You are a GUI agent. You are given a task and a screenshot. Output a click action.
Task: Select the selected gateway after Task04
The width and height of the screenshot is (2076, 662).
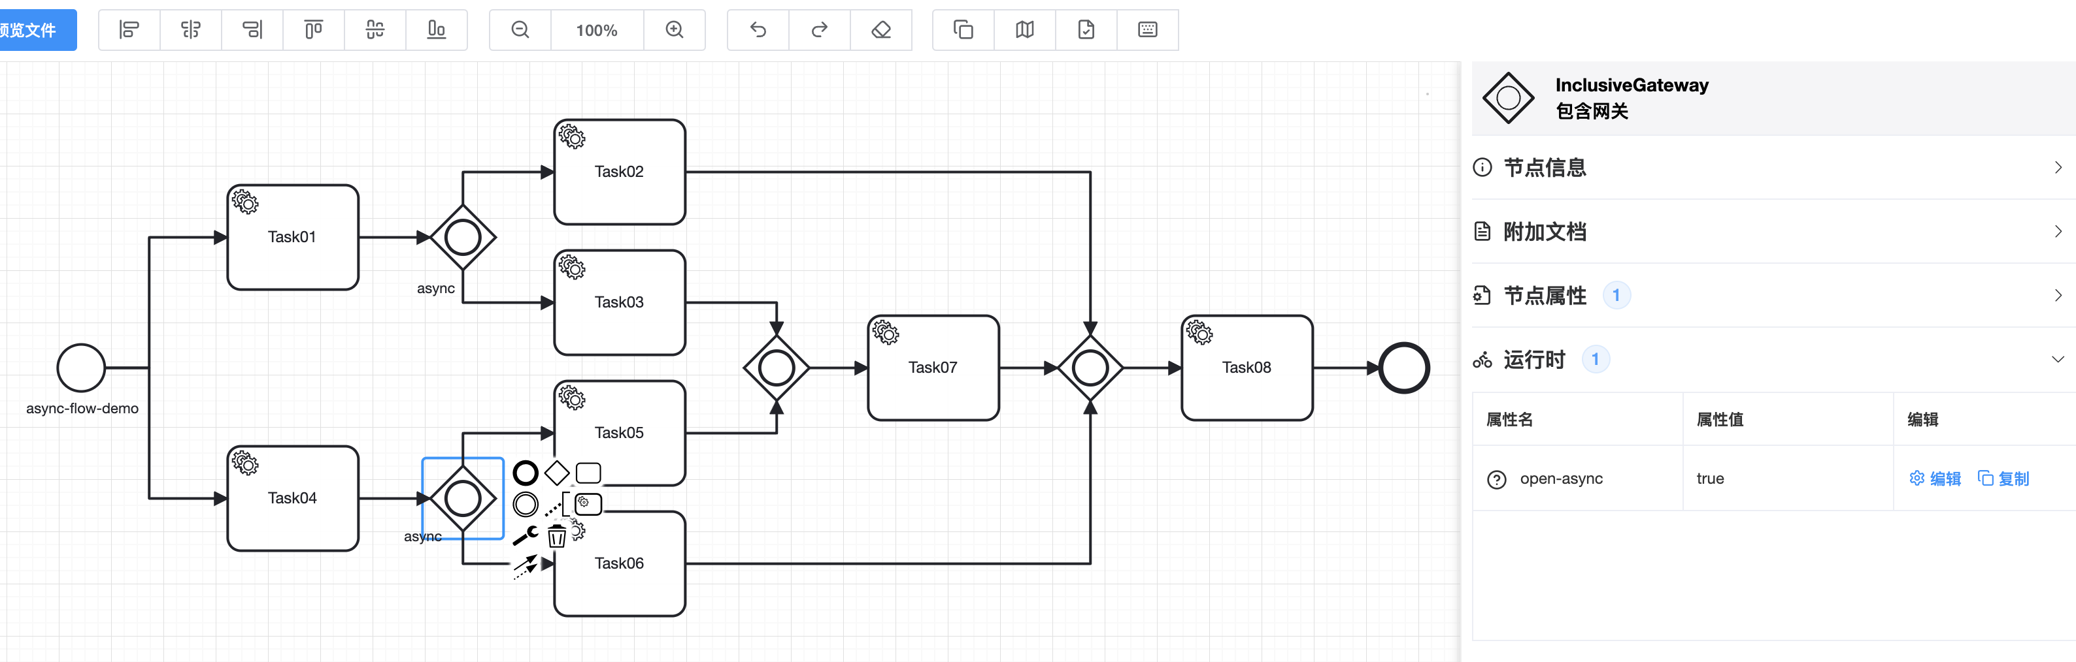(463, 499)
